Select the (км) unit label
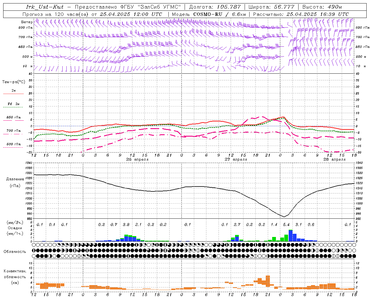371x297 pixels. tap(15, 282)
